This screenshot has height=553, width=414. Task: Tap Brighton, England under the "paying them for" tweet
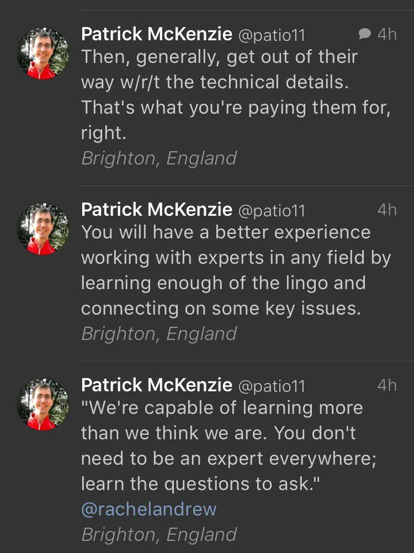click(x=159, y=158)
